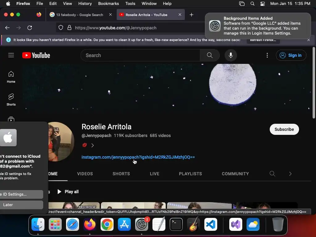Open YouTube settings three-dot menu
The width and height of the screenshot is (316, 237).
[267, 55]
